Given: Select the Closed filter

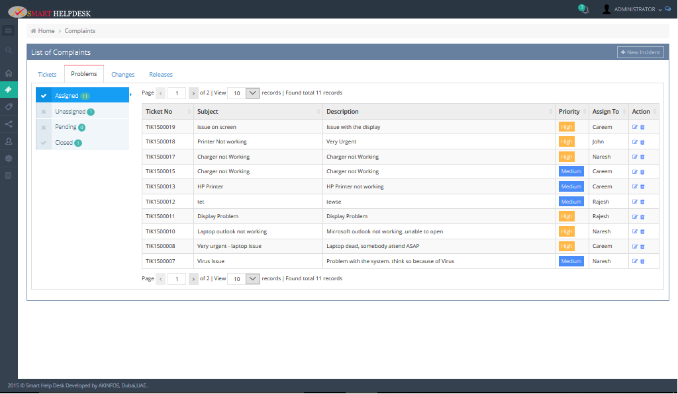Looking at the screenshot, I should point(64,143).
